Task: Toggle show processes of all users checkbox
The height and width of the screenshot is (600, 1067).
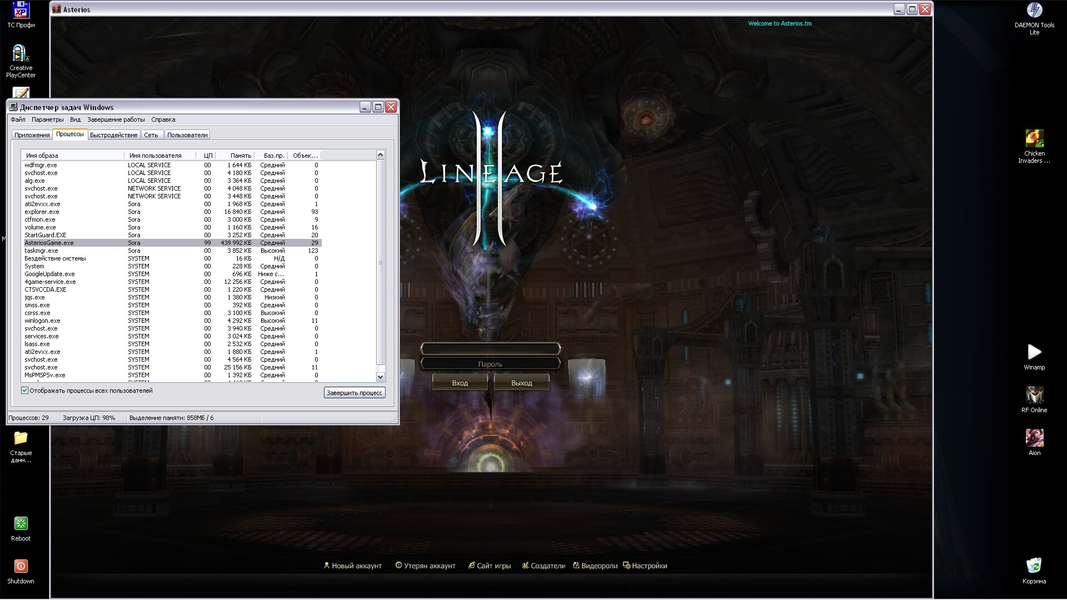Action: pyautogui.click(x=24, y=391)
